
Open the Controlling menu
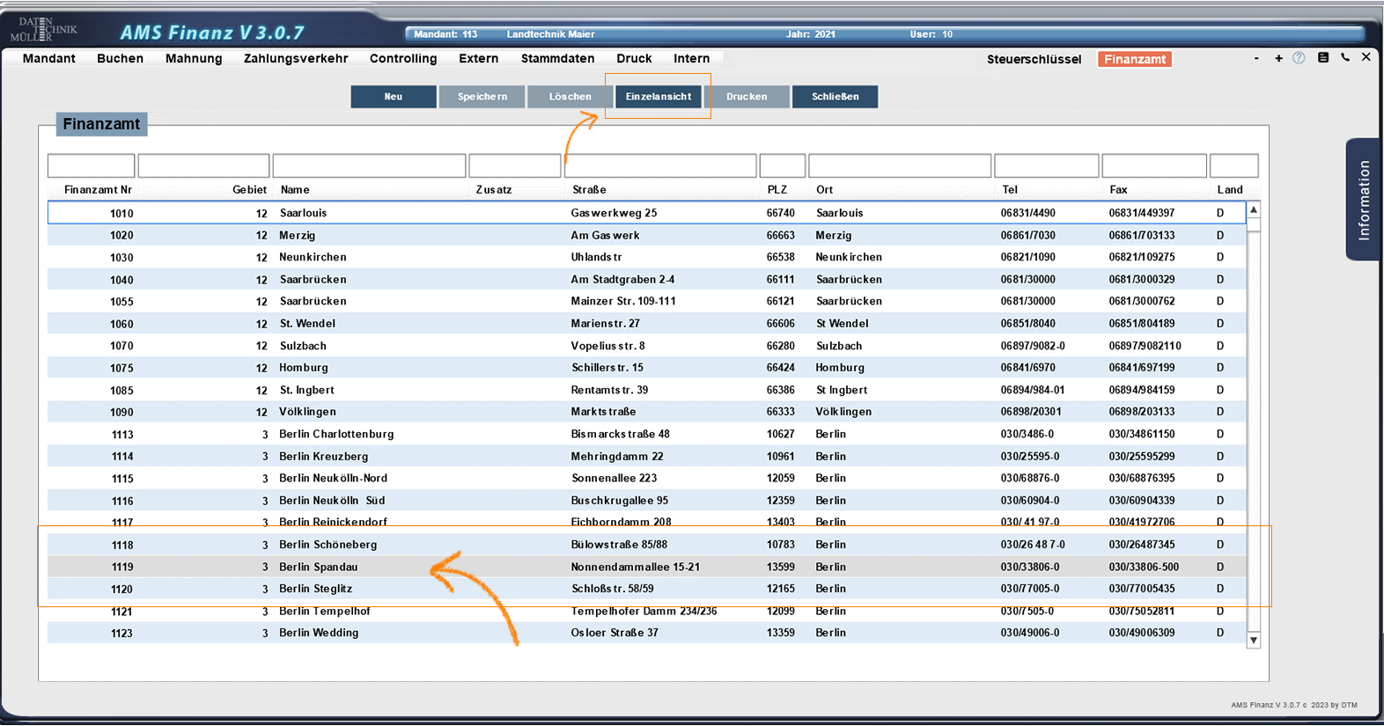point(403,59)
